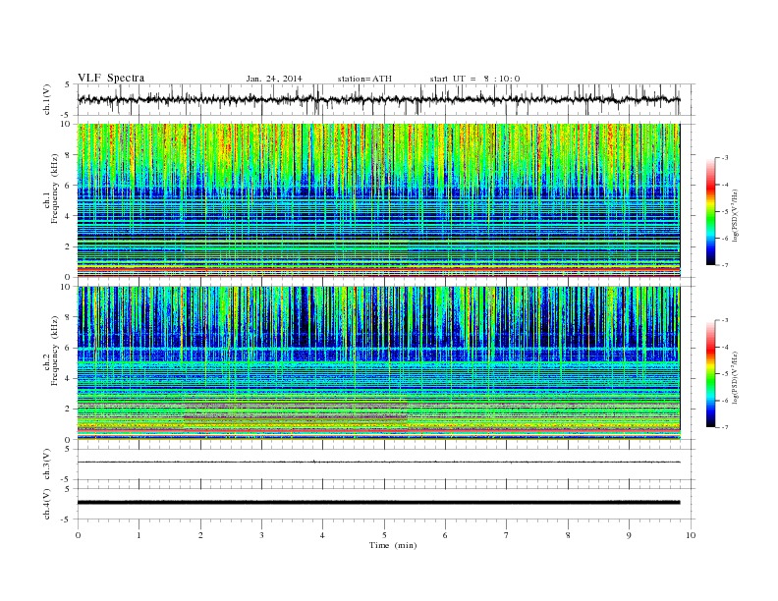Image resolution: width=778 pixels, height=601 pixels.
Task: Click the time axis tick label '5'
Action: [384, 535]
